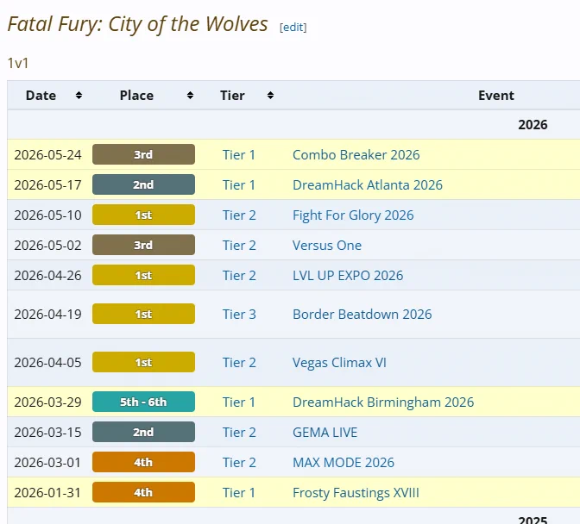Click Tier 2 link in Versus One row
This screenshot has height=524, width=580.
pos(239,246)
